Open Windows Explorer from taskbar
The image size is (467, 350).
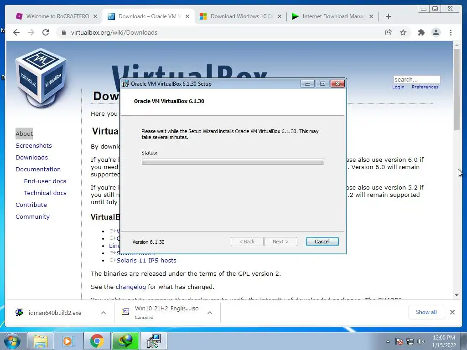pos(41,341)
